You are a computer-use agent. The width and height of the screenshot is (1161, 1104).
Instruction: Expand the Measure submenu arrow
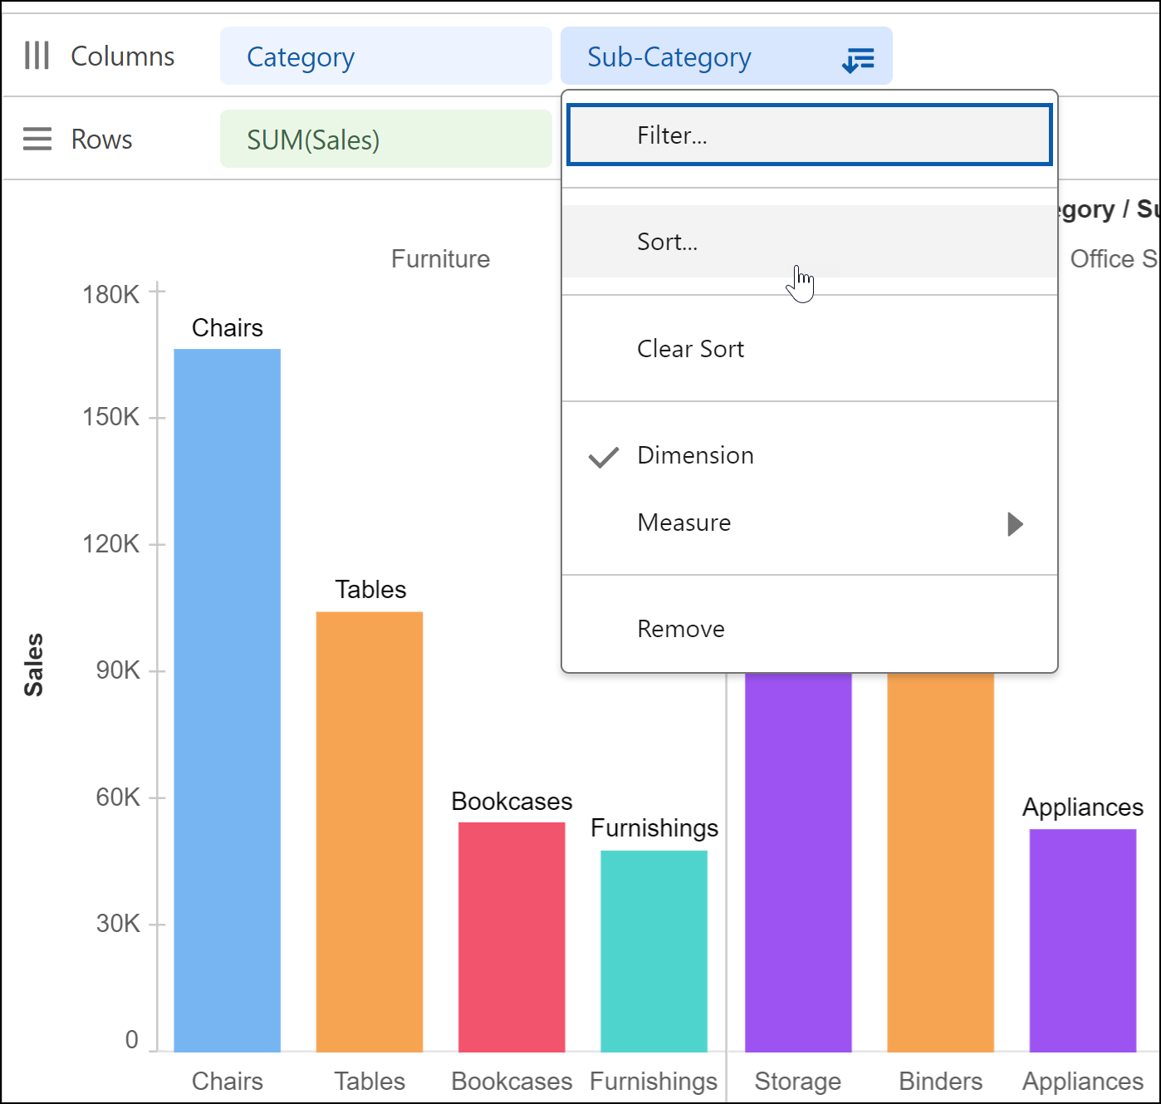click(x=1015, y=524)
